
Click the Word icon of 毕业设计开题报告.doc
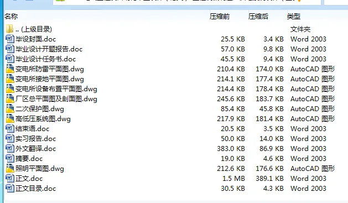point(9,49)
